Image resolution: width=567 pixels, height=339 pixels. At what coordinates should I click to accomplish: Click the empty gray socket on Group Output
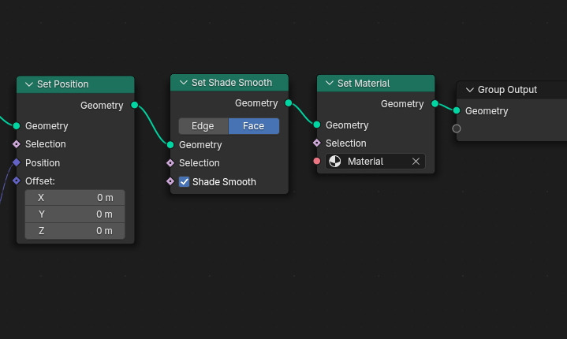click(457, 129)
